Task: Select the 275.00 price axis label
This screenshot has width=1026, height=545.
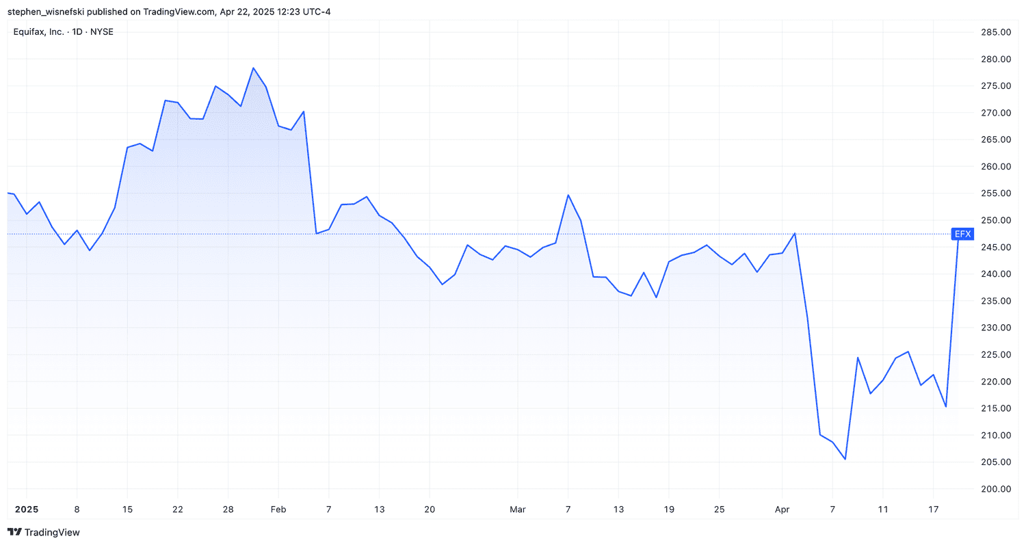Action: (995, 86)
